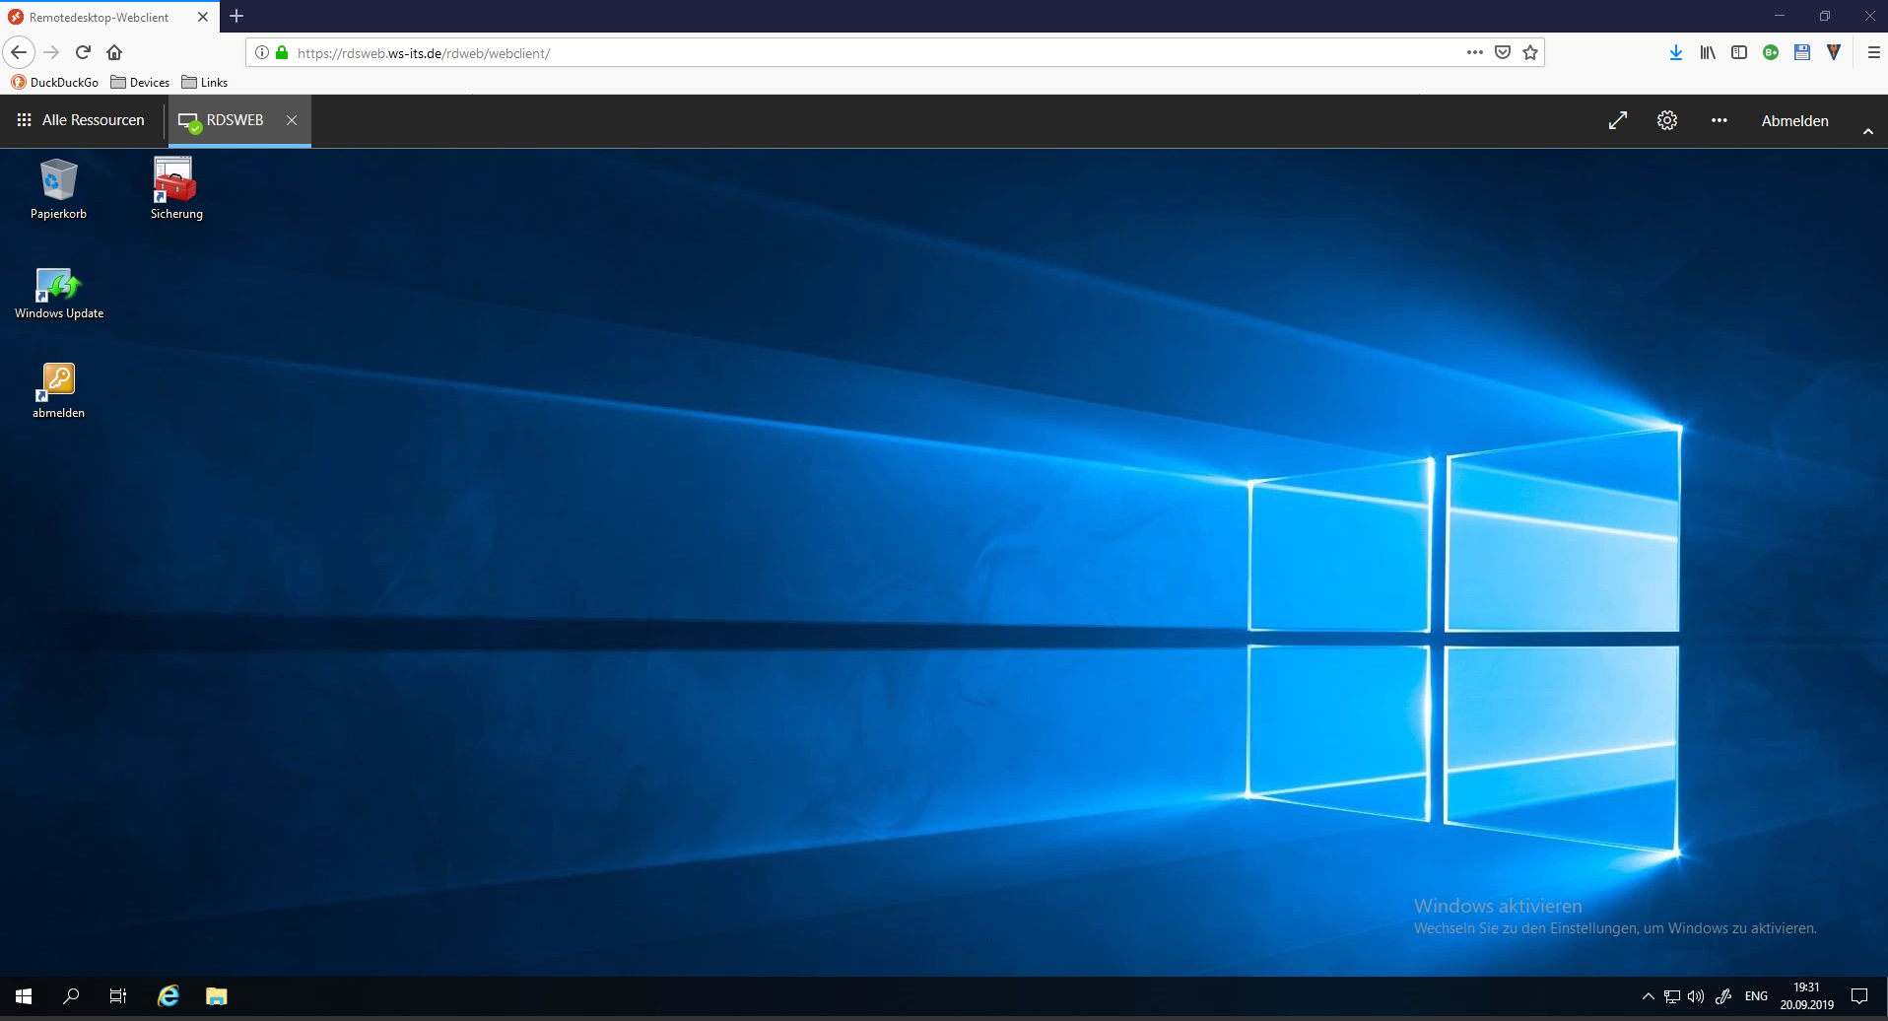This screenshot has width=1888, height=1021.
Task: Open the remote Windows Start menu
Action: tap(24, 996)
